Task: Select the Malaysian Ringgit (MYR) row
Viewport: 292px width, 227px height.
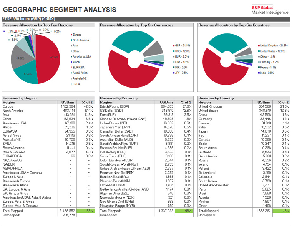Action: coord(146,206)
